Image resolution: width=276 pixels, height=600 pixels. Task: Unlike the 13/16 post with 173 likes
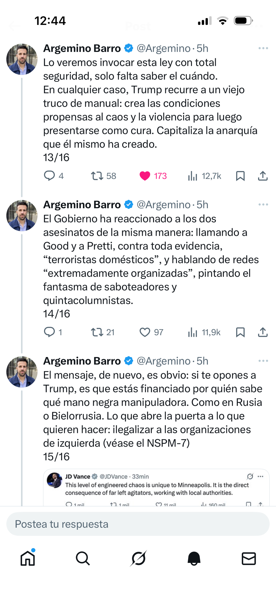tap(145, 176)
